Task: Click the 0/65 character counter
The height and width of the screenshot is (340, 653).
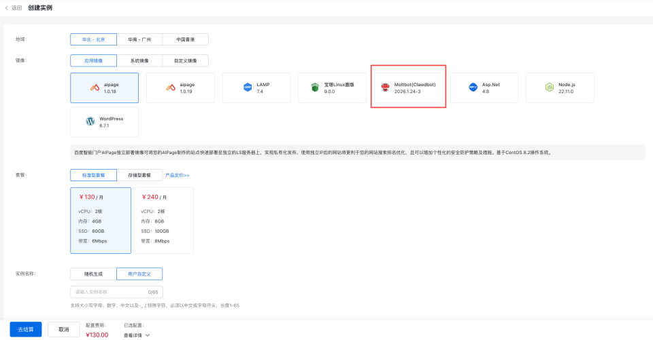Action: 153,292
